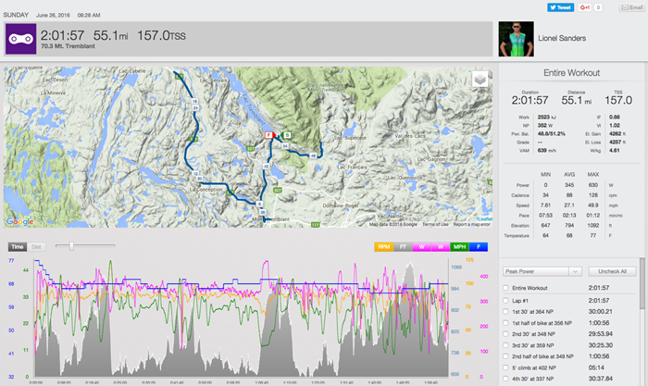The width and height of the screenshot is (648, 386).
Task: Click the 70.3 Mt. Tremblant workout title
Action: 68,46
